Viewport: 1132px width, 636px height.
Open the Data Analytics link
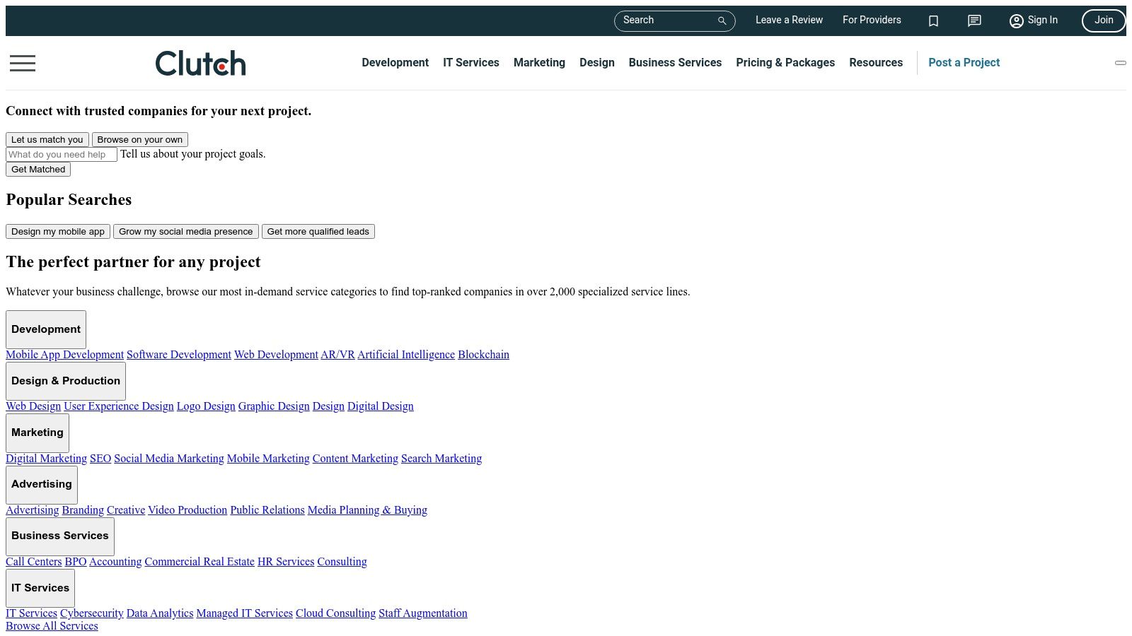pyautogui.click(x=160, y=613)
